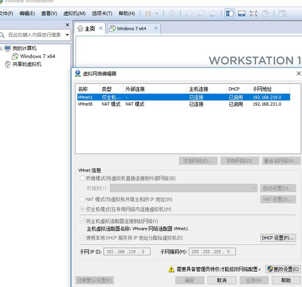
Task: Open the 选项卡(T) menu
Action: click(x=102, y=14)
